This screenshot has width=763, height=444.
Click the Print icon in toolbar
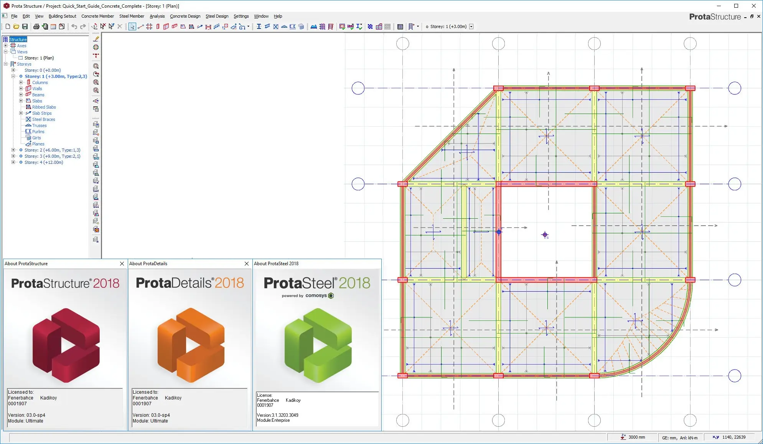[x=36, y=26]
